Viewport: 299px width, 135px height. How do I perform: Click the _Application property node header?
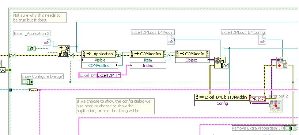coord(100,54)
